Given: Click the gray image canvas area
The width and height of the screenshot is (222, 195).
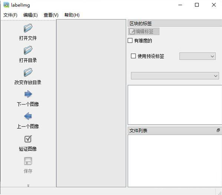Looking at the screenshot, I should point(91,103).
